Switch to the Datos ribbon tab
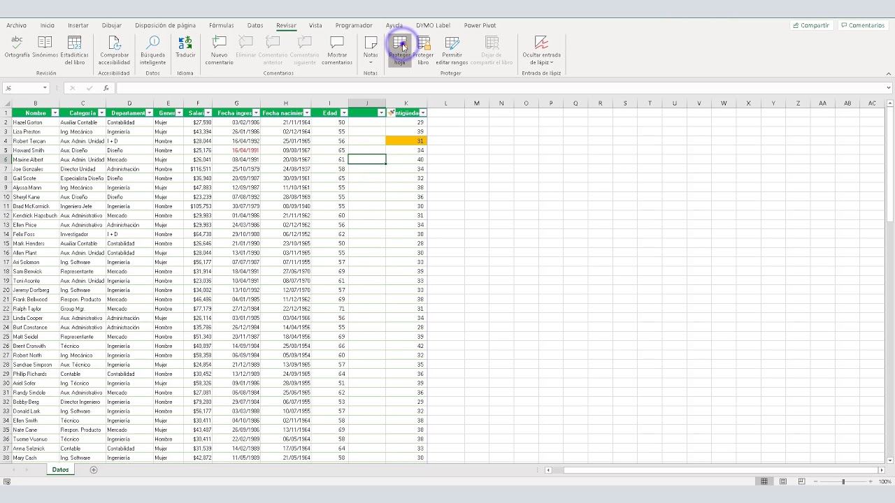The image size is (895, 503). [255, 25]
